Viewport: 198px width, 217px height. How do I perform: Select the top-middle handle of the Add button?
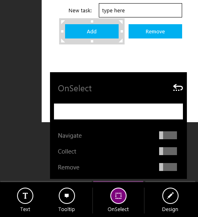(x=92, y=21)
